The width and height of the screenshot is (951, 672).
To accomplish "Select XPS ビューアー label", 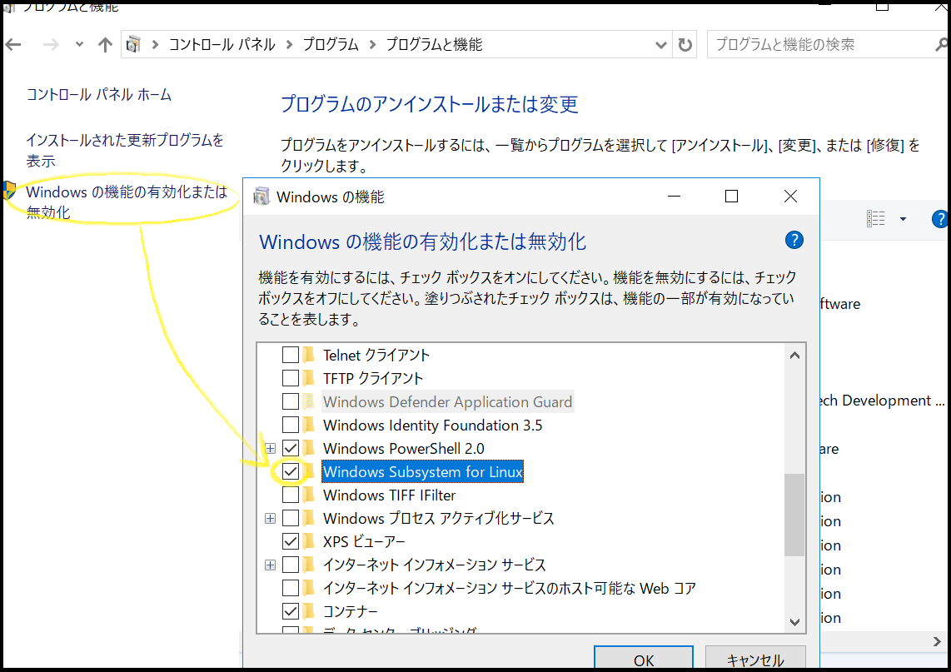I will click(364, 541).
